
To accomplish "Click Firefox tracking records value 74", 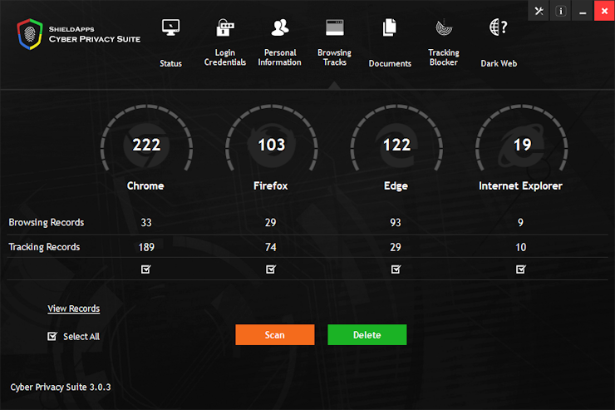I will 271,247.
